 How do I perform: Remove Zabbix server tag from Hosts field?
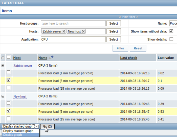[64, 31]
